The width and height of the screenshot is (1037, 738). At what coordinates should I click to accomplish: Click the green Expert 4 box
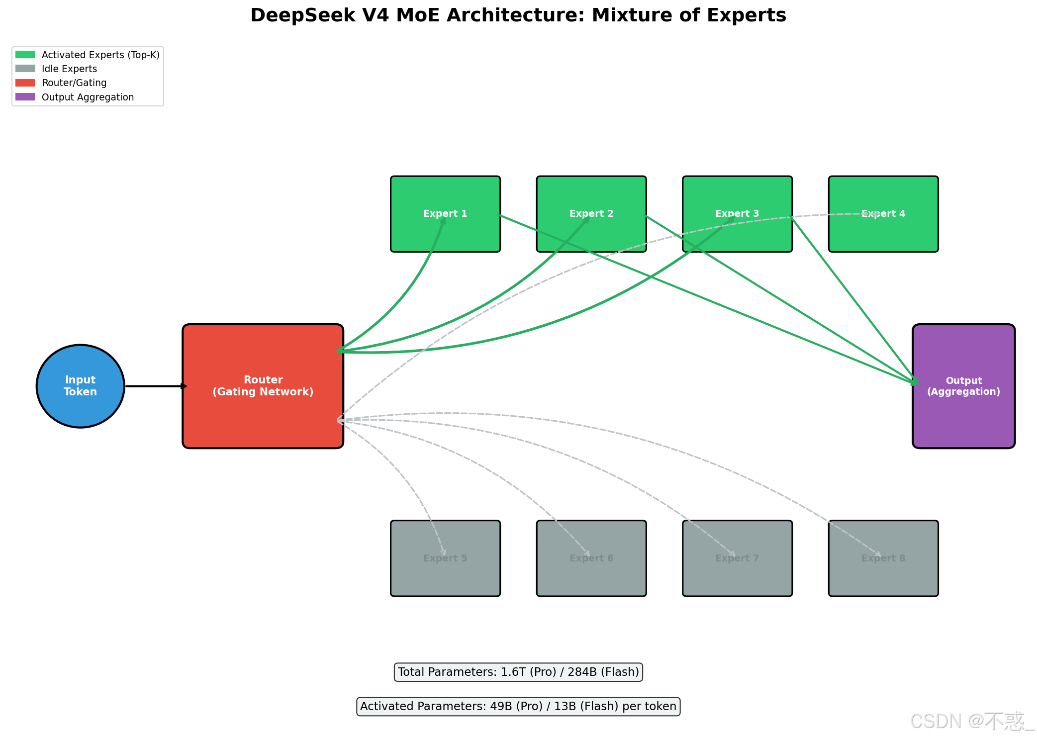(883, 214)
